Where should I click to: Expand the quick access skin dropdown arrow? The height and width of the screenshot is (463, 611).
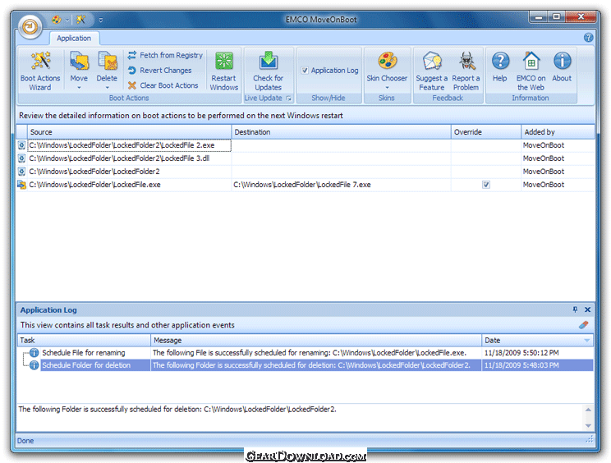pos(67,20)
